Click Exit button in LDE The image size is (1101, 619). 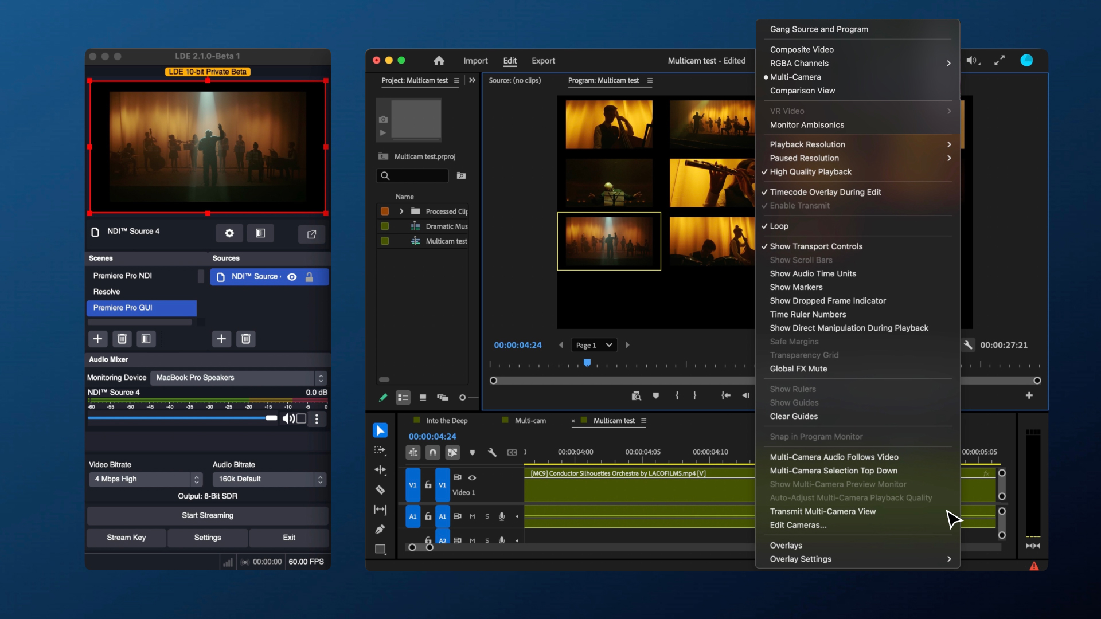coord(289,538)
